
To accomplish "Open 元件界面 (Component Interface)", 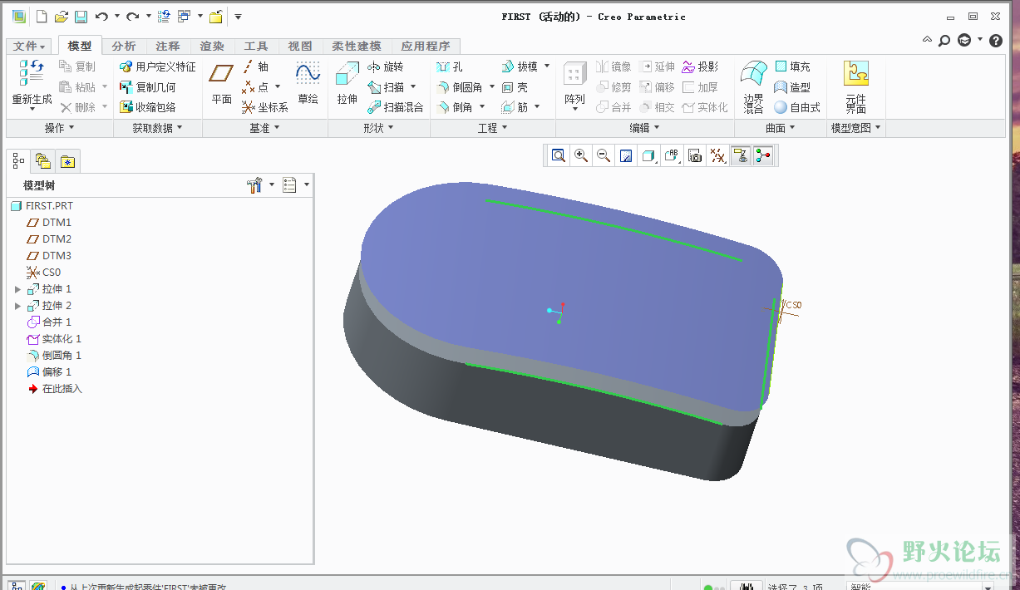I will click(x=856, y=86).
